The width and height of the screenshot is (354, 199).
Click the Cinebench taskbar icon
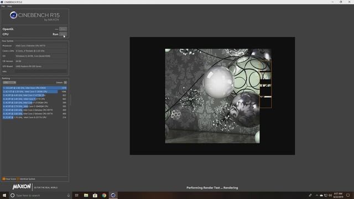(113, 195)
